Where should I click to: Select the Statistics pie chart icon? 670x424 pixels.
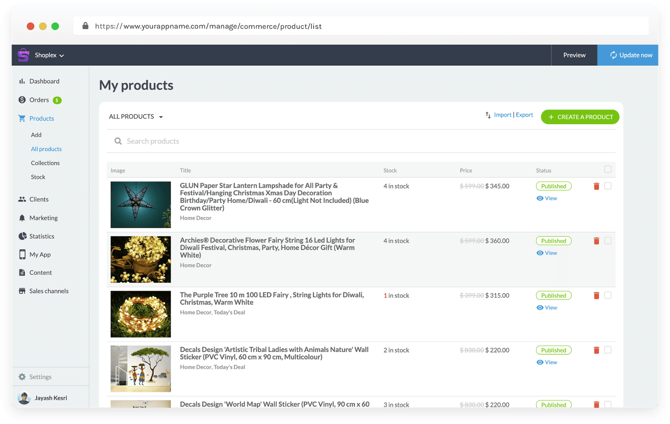[22, 236]
